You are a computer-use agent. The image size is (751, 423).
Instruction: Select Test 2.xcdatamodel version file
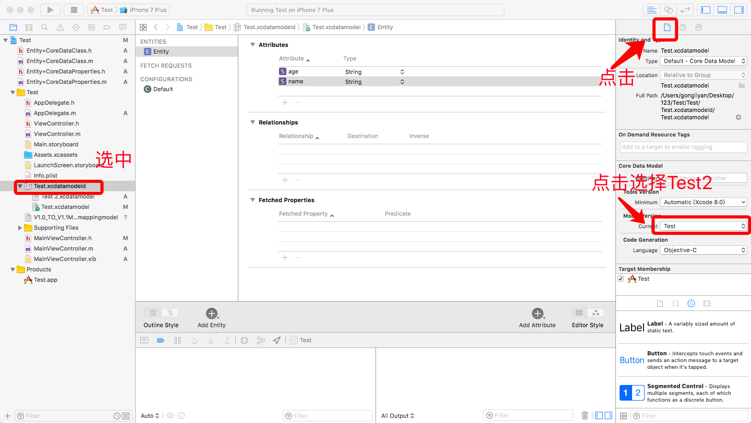[68, 196]
